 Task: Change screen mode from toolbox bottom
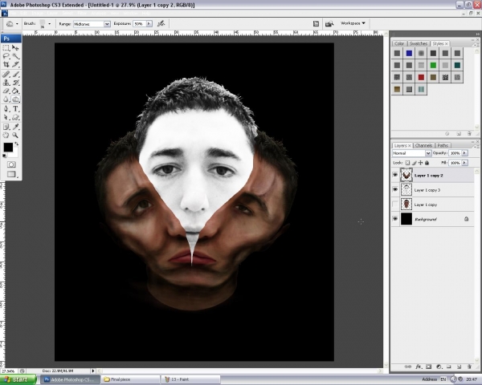[x=11, y=174]
